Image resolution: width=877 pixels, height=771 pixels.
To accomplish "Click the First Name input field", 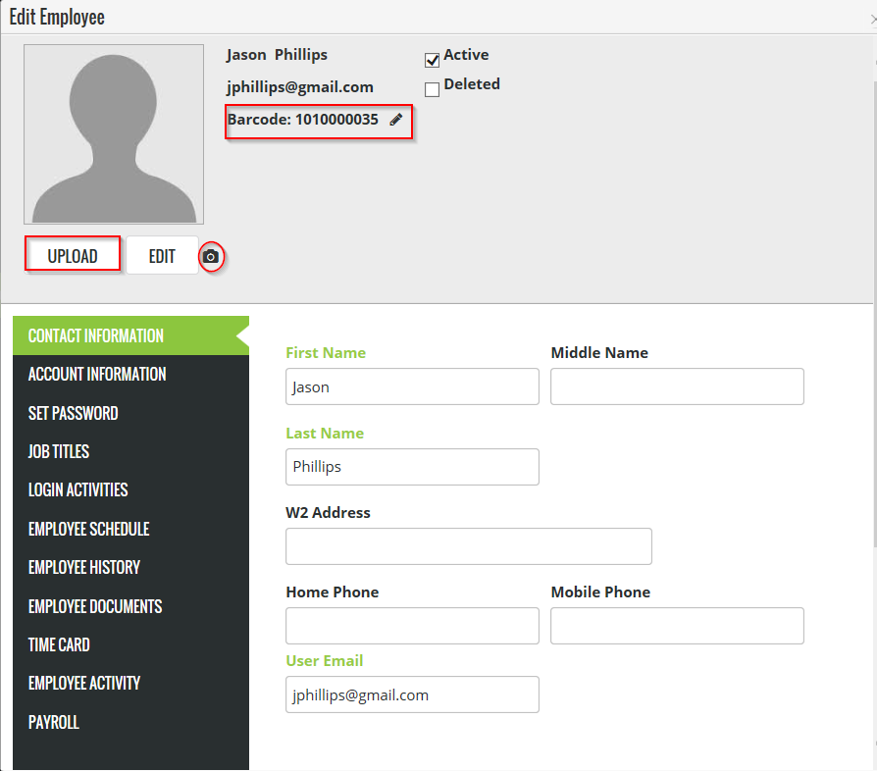I will (412, 386).
